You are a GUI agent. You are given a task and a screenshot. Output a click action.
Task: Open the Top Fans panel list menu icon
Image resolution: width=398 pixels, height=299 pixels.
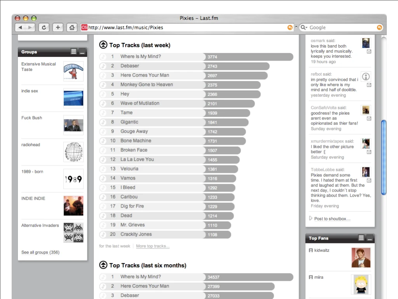[361, 238]
